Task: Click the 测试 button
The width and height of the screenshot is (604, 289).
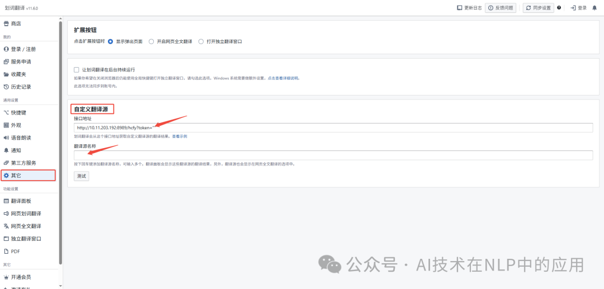Action: [81, 176]
